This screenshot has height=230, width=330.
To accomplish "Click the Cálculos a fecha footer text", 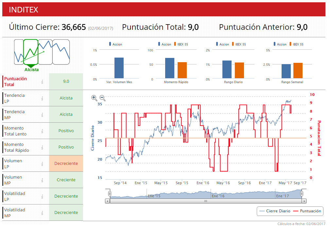I will click(301, 224).
